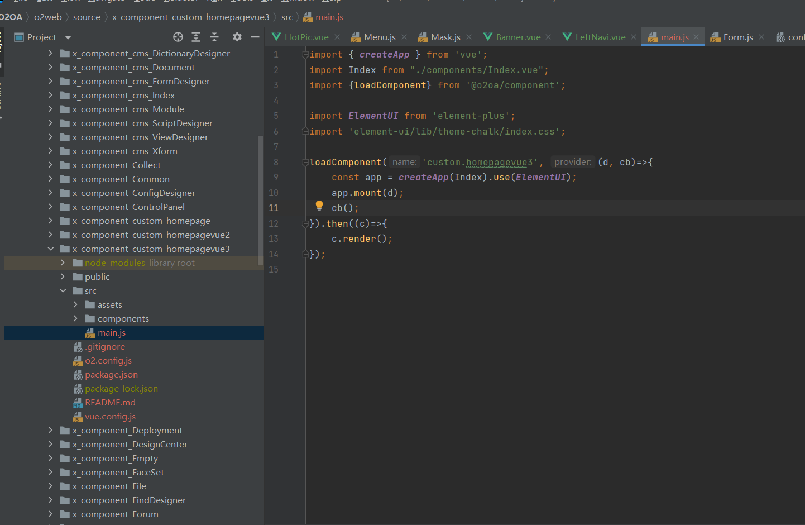The image size is (805, 525).
Task: Open the Project view dropdown
Action: [x=68, y=37]
